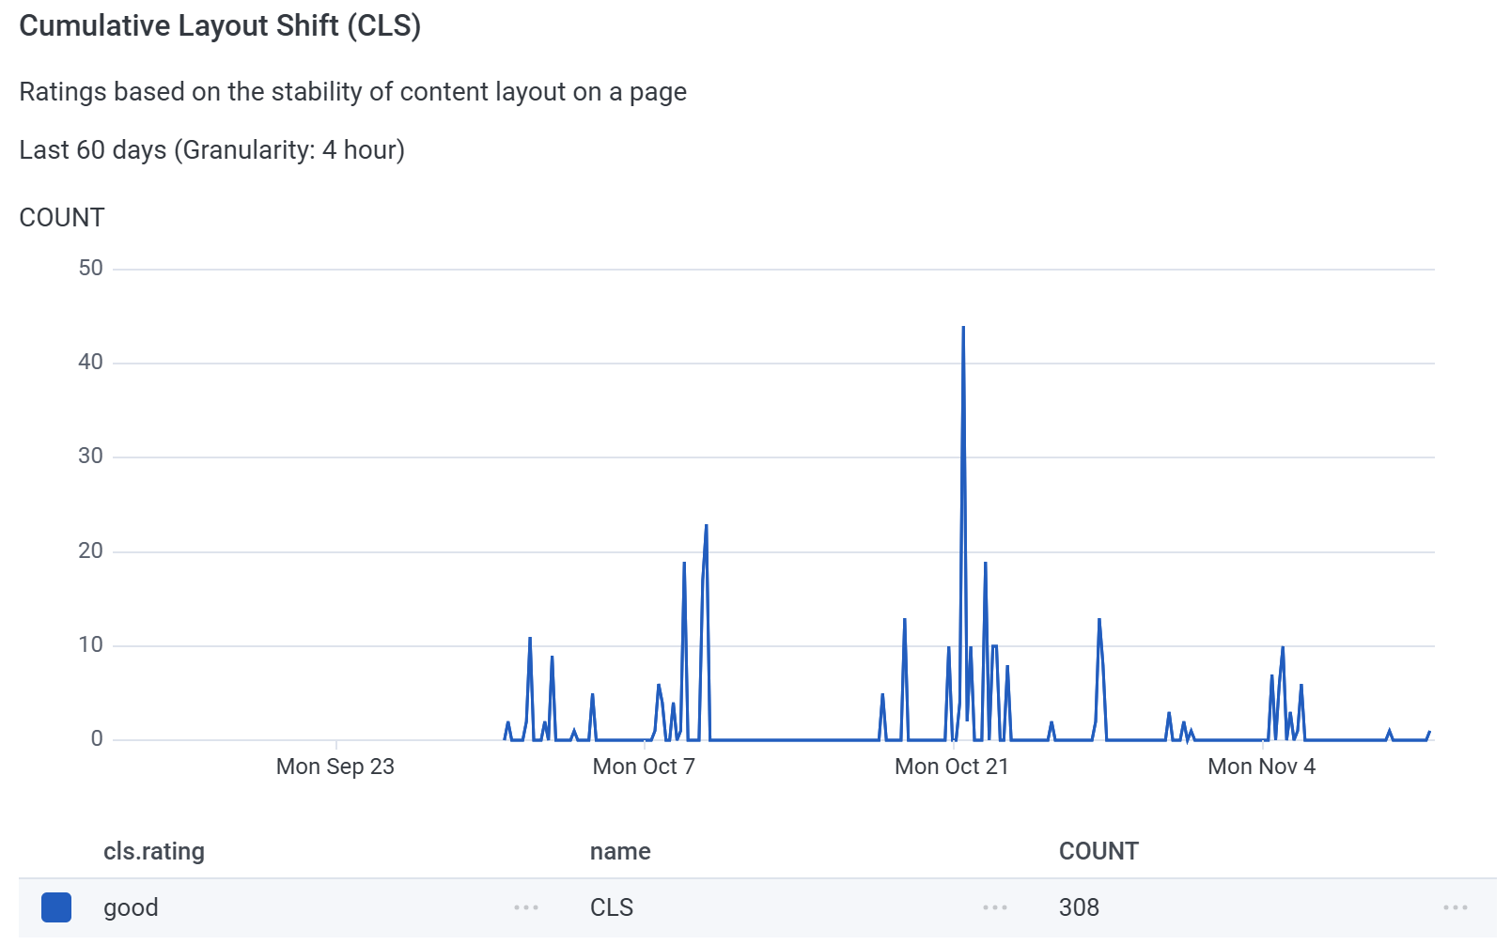This screenshot has height=945, width=1511.
Task: Click the CLS name cell
Action: coord(612,907)
